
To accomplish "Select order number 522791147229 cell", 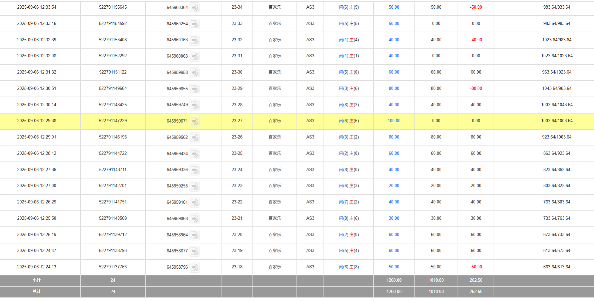I will (x=113, y=121).
